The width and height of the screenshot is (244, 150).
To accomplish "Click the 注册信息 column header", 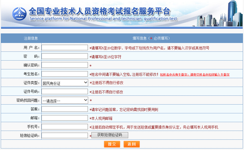I will pos(31,38).
